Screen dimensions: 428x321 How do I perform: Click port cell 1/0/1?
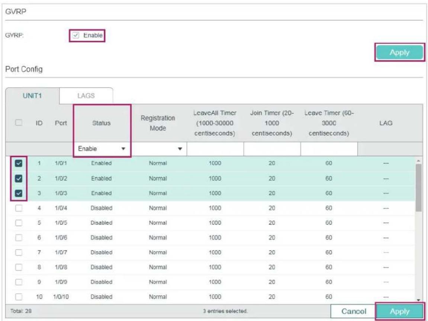(x=61, y=163)
